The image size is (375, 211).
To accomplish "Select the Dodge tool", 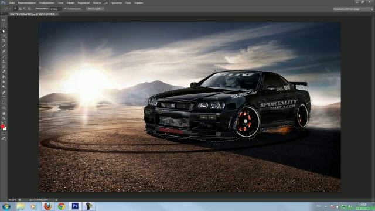I will pos(4,87).
